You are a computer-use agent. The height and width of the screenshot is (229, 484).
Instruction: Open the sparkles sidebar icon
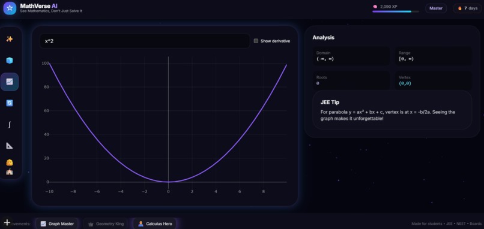click(10, 39)
